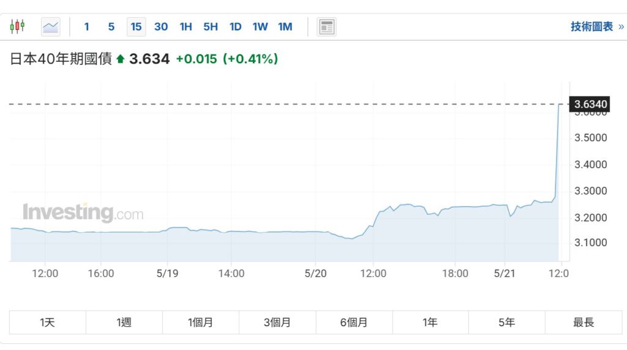This screenshot has width=627, height=350.
Task: Switch interval to 1H
Action: point(186,26)
